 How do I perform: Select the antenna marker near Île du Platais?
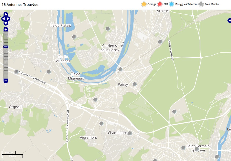pos(74,37)
